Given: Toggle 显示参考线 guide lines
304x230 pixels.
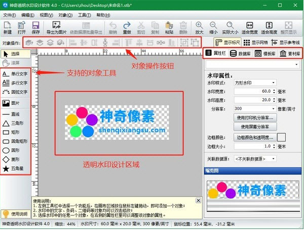Looking at the screenshot, I should (x=289, y=43).
